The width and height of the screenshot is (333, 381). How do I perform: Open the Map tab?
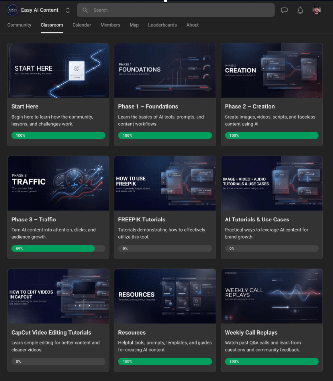134,25
